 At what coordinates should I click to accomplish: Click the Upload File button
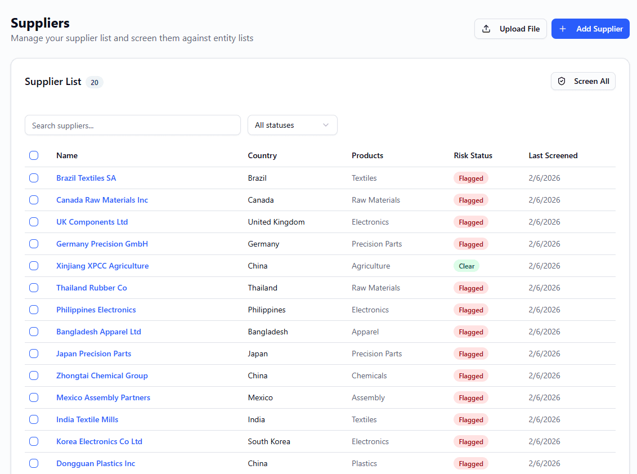tap(510, 28)
